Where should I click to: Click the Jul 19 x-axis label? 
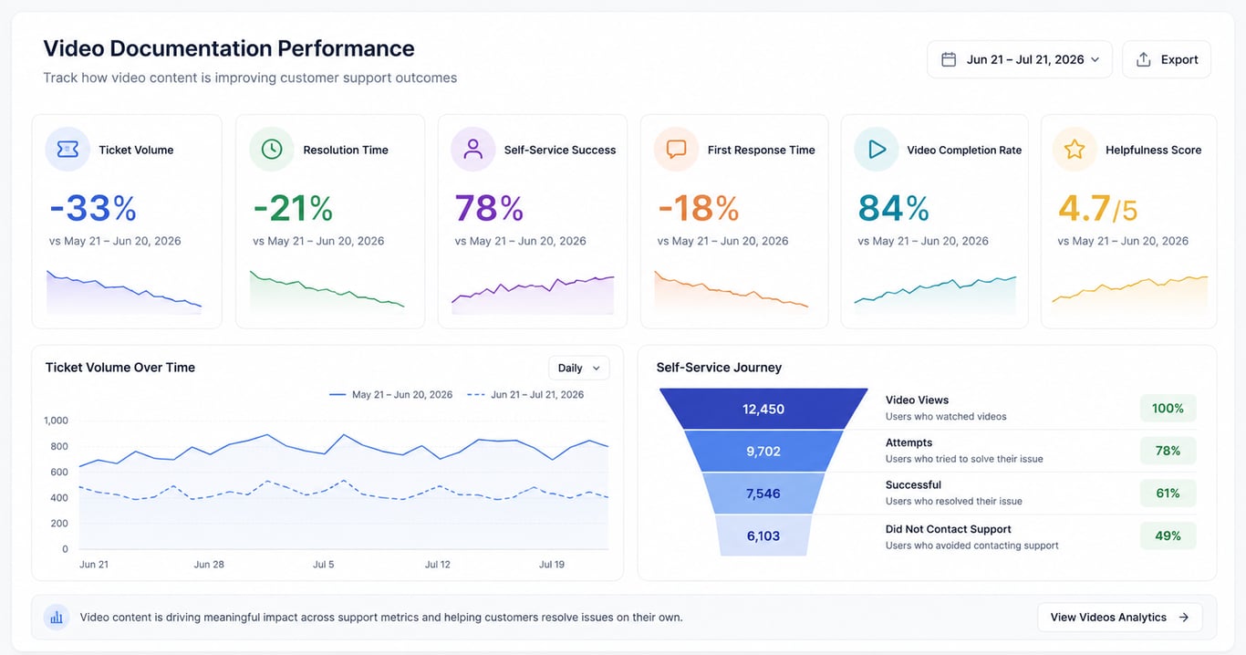(552, 565)
